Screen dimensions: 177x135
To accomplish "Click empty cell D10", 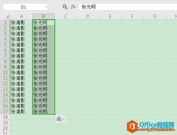I will (88, 73).
